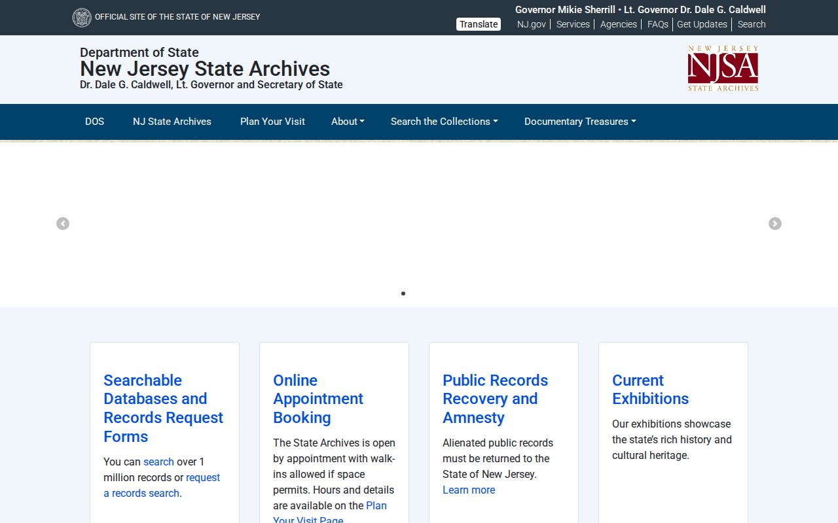Open the Agencies link
Screen dimensions: 838x523
point(619,24)
